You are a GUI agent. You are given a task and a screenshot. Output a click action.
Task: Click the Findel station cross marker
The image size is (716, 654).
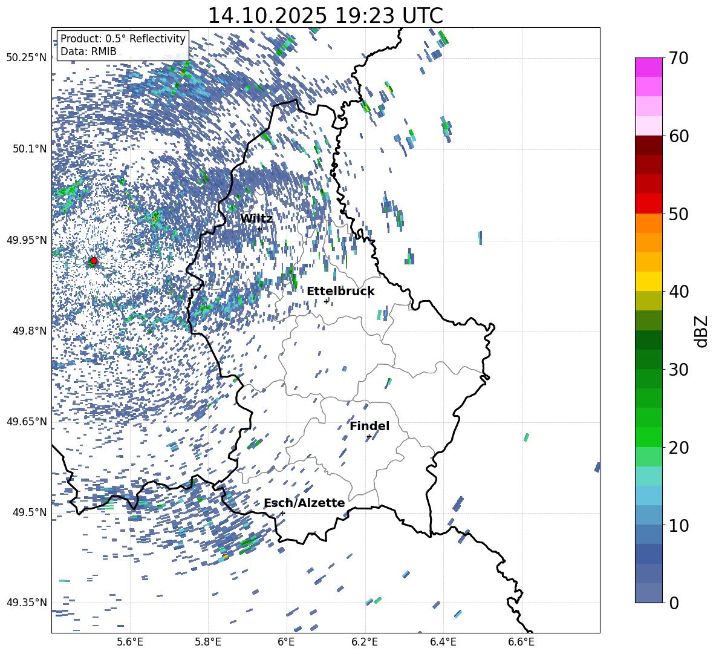[x=369, y=437]
